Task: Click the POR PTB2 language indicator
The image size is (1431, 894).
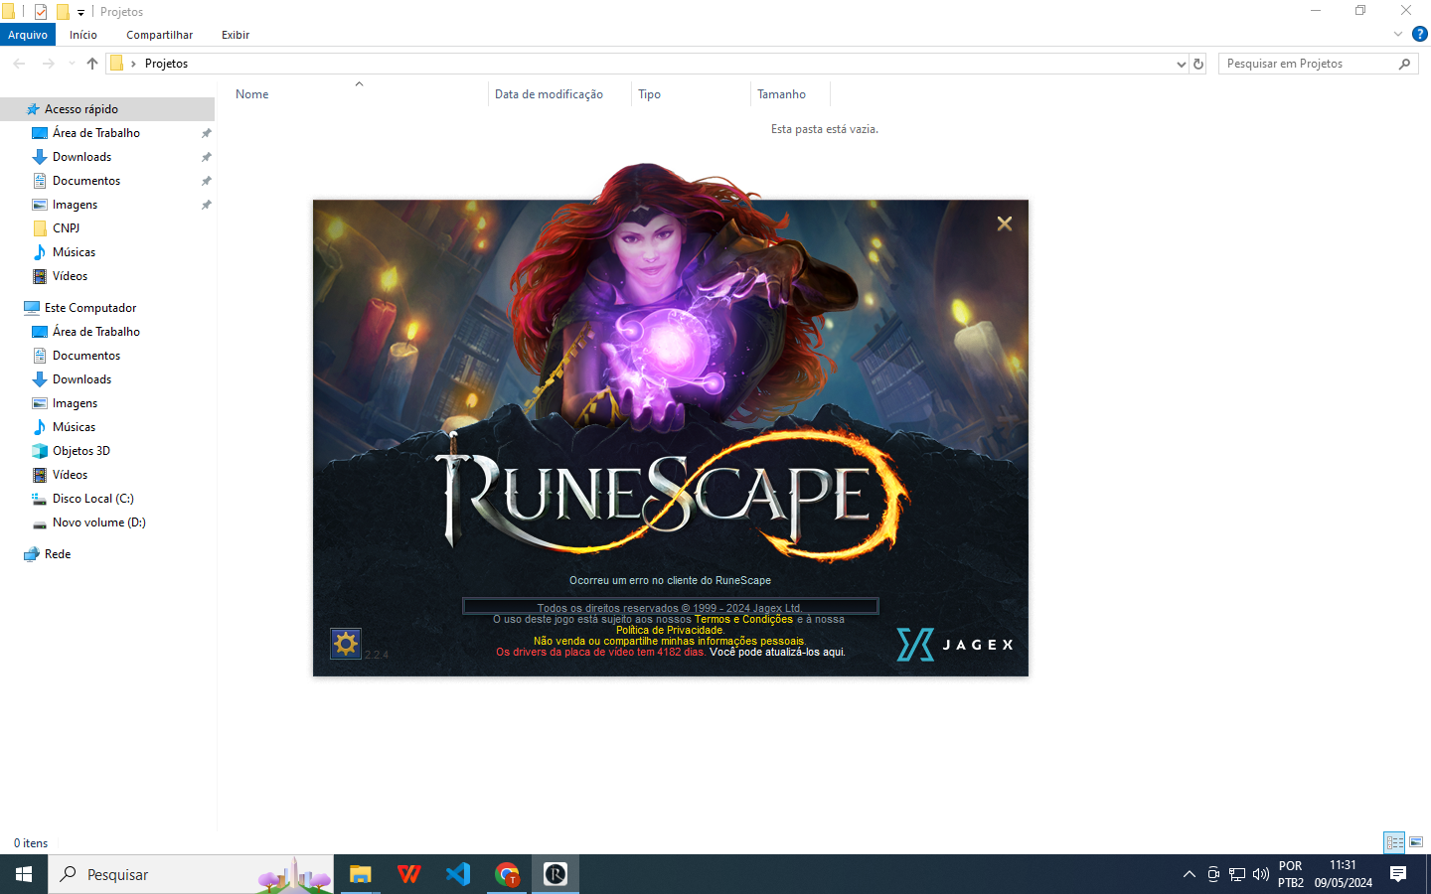Action: pyautogui.click(x=1291, y=874)
